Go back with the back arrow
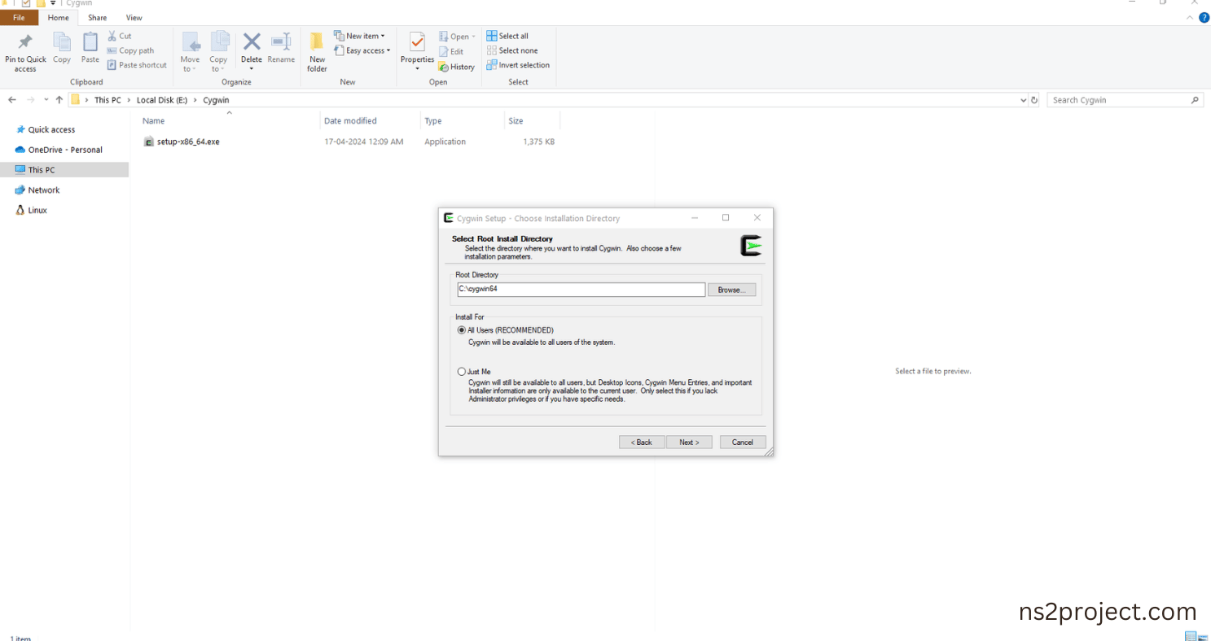The width and height of the screenshot is (1211, 641). tap(12, 100)
